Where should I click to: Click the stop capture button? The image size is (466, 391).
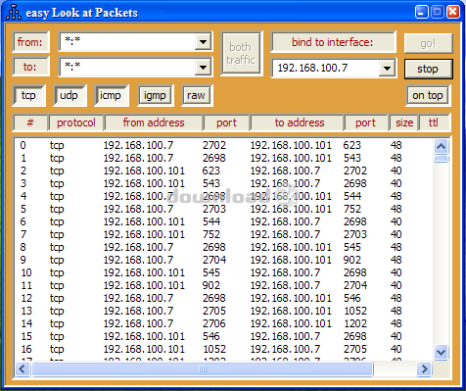point(428,69)
